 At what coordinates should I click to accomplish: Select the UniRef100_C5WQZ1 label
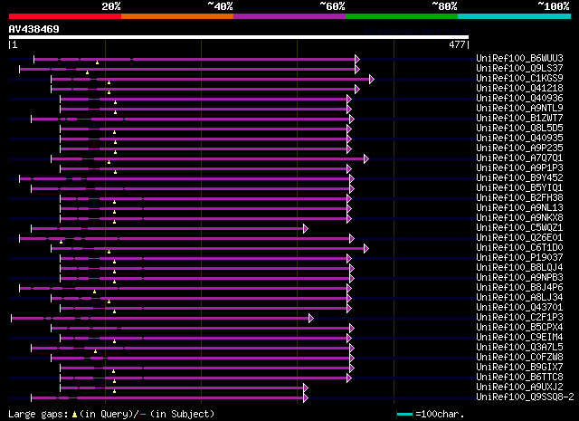click(519, 228)
